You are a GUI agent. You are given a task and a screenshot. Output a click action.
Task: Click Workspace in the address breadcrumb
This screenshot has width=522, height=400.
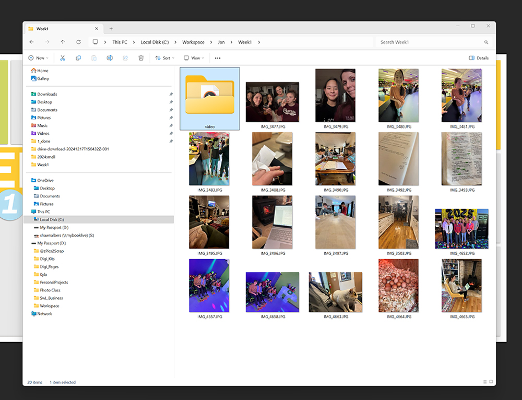(x=193, y=42)
